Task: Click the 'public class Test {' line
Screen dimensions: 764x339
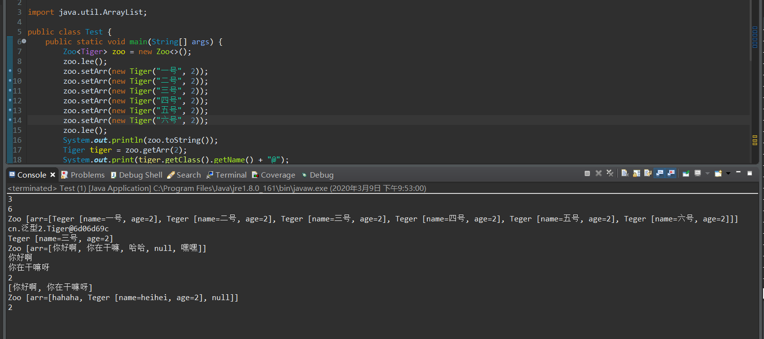Action: [69, 31]
